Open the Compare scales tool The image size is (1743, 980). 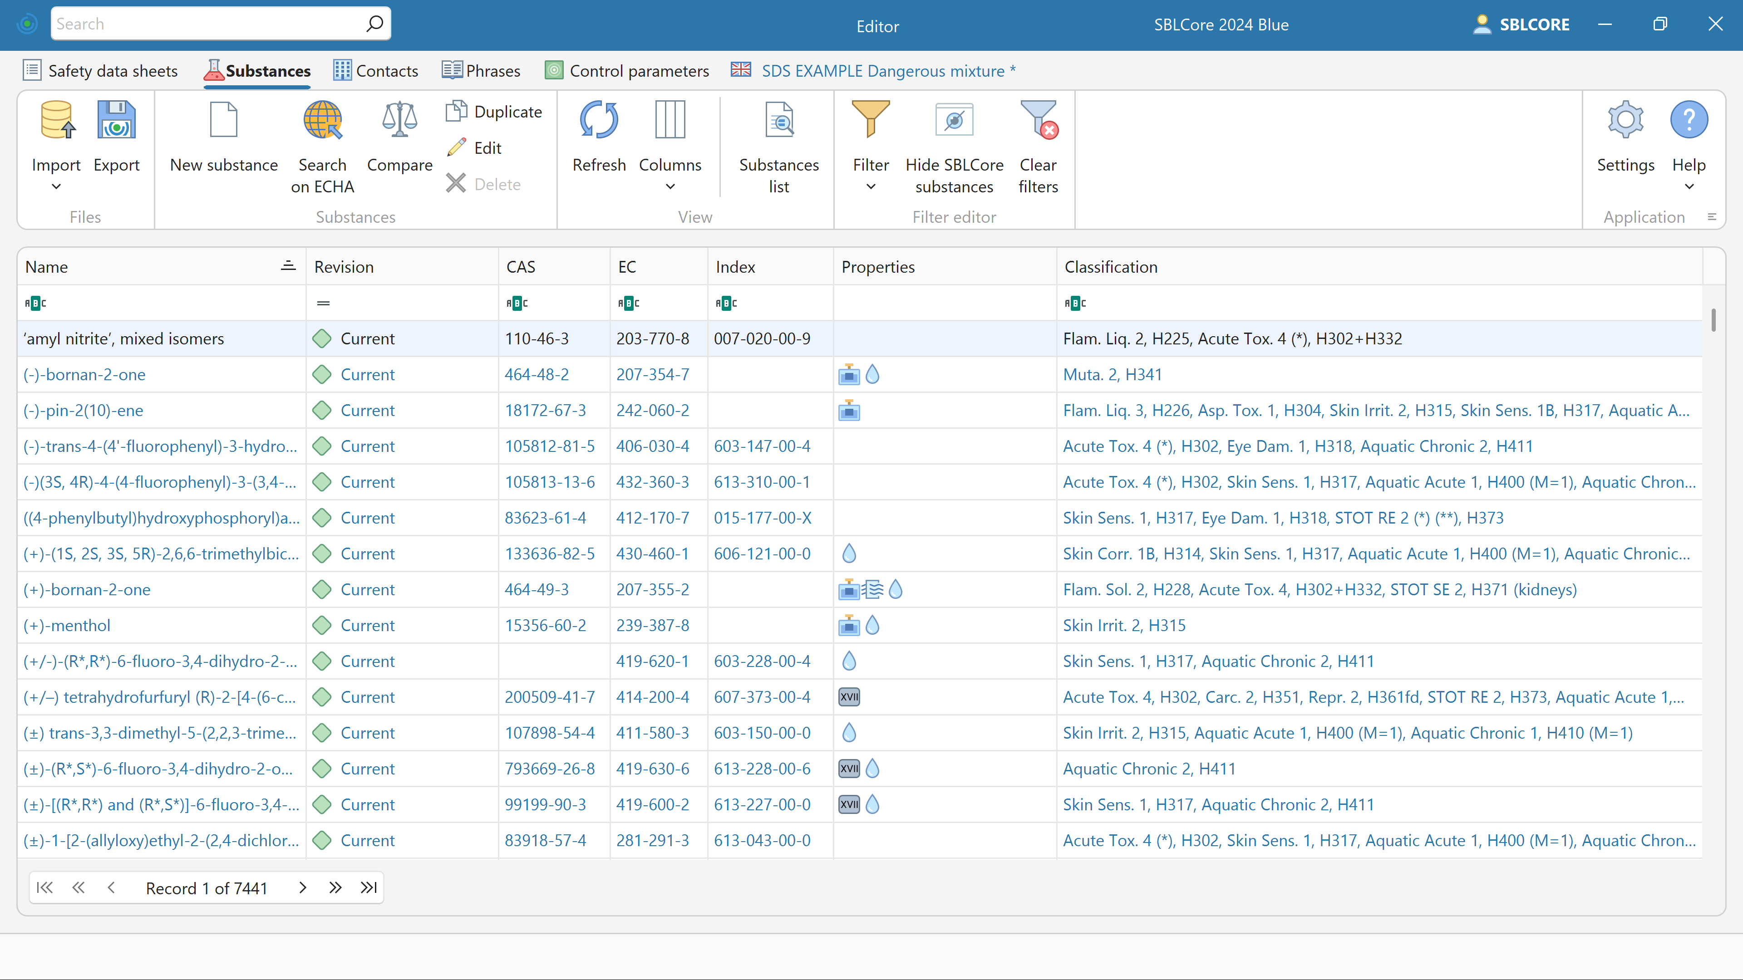[399, 120]
